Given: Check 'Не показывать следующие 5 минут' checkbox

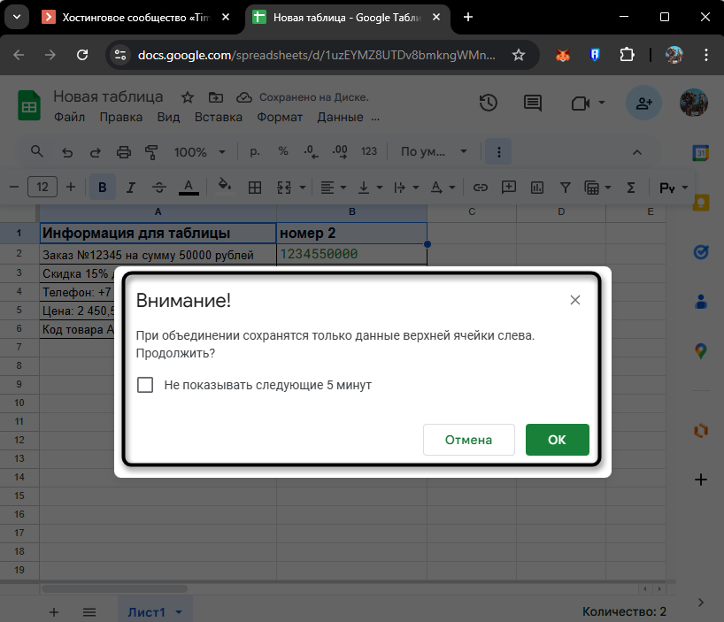Looking at the screenshot, I should tap(145, 385).
